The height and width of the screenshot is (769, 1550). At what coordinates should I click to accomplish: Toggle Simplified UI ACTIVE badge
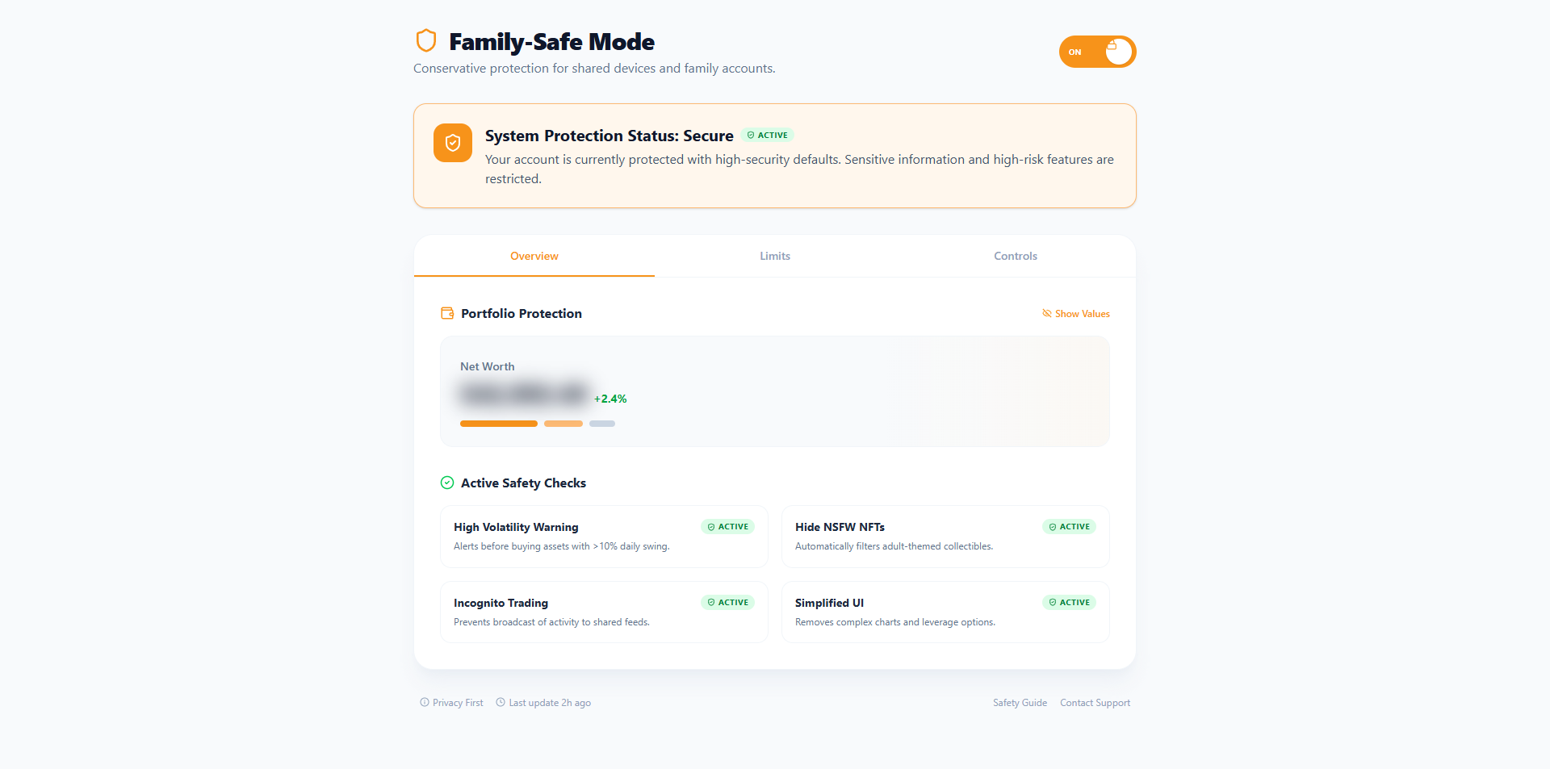(1069, 603)
